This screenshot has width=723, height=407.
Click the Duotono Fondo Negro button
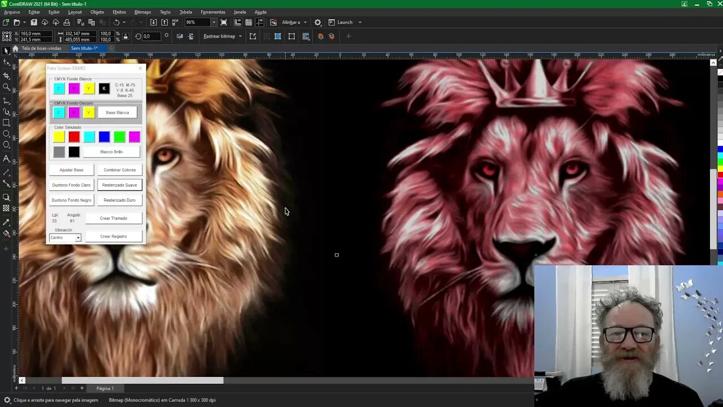pyautogui.click(x=71, y=200)
